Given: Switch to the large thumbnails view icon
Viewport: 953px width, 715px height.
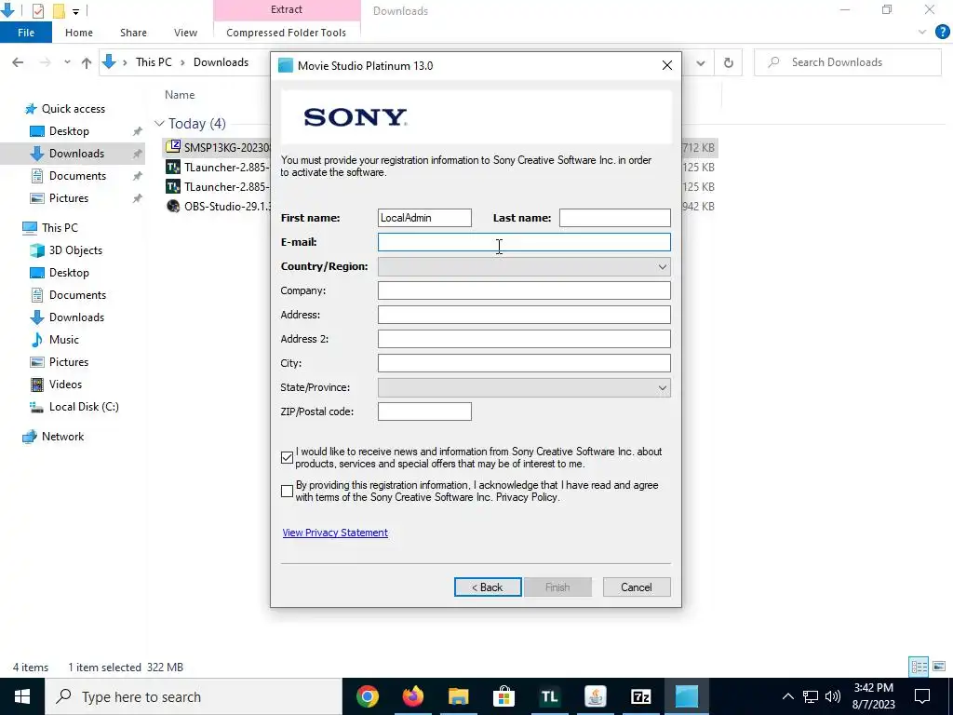Looking at the screenshot, I should pos(939,667).
